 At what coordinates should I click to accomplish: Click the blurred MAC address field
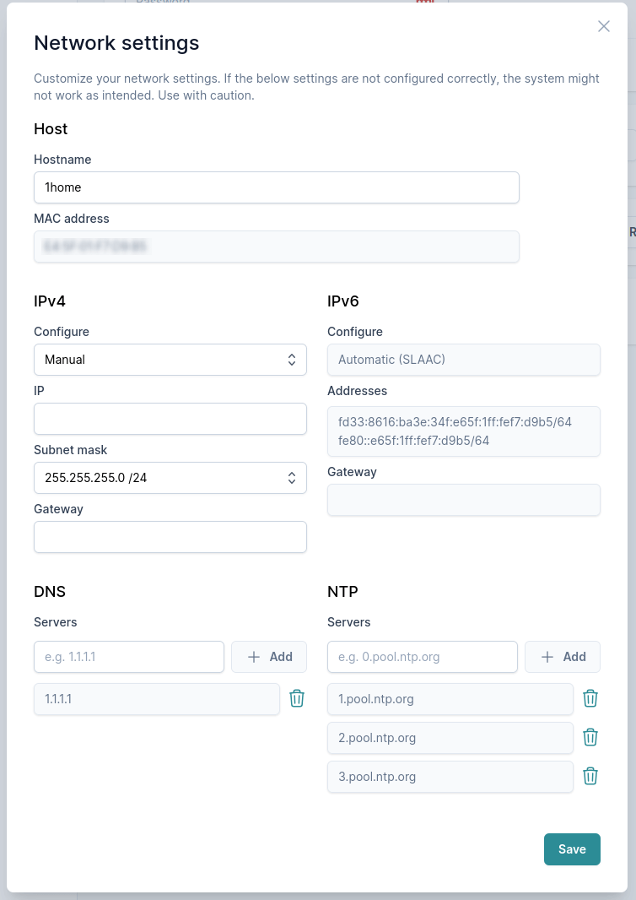click(276, 247)
